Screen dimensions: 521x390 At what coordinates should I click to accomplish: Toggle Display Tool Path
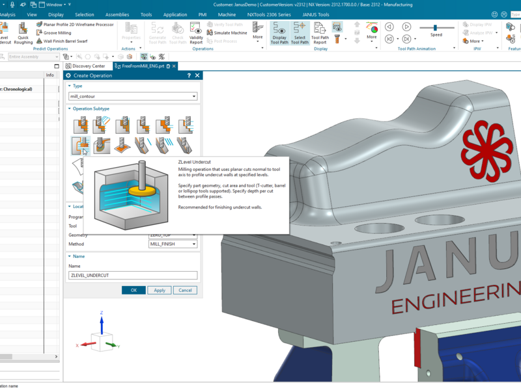pyautogui.click(x=279, y=33)
